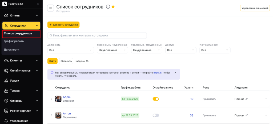Click the hamburger menu icon beside page title
This screenshot has height=124, width=273.
coord(51,8)
